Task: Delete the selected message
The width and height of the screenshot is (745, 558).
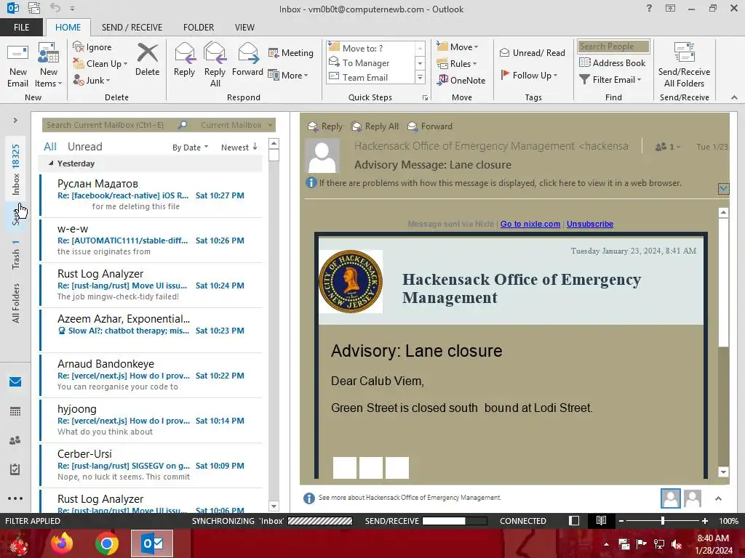Action: point(147,60)
